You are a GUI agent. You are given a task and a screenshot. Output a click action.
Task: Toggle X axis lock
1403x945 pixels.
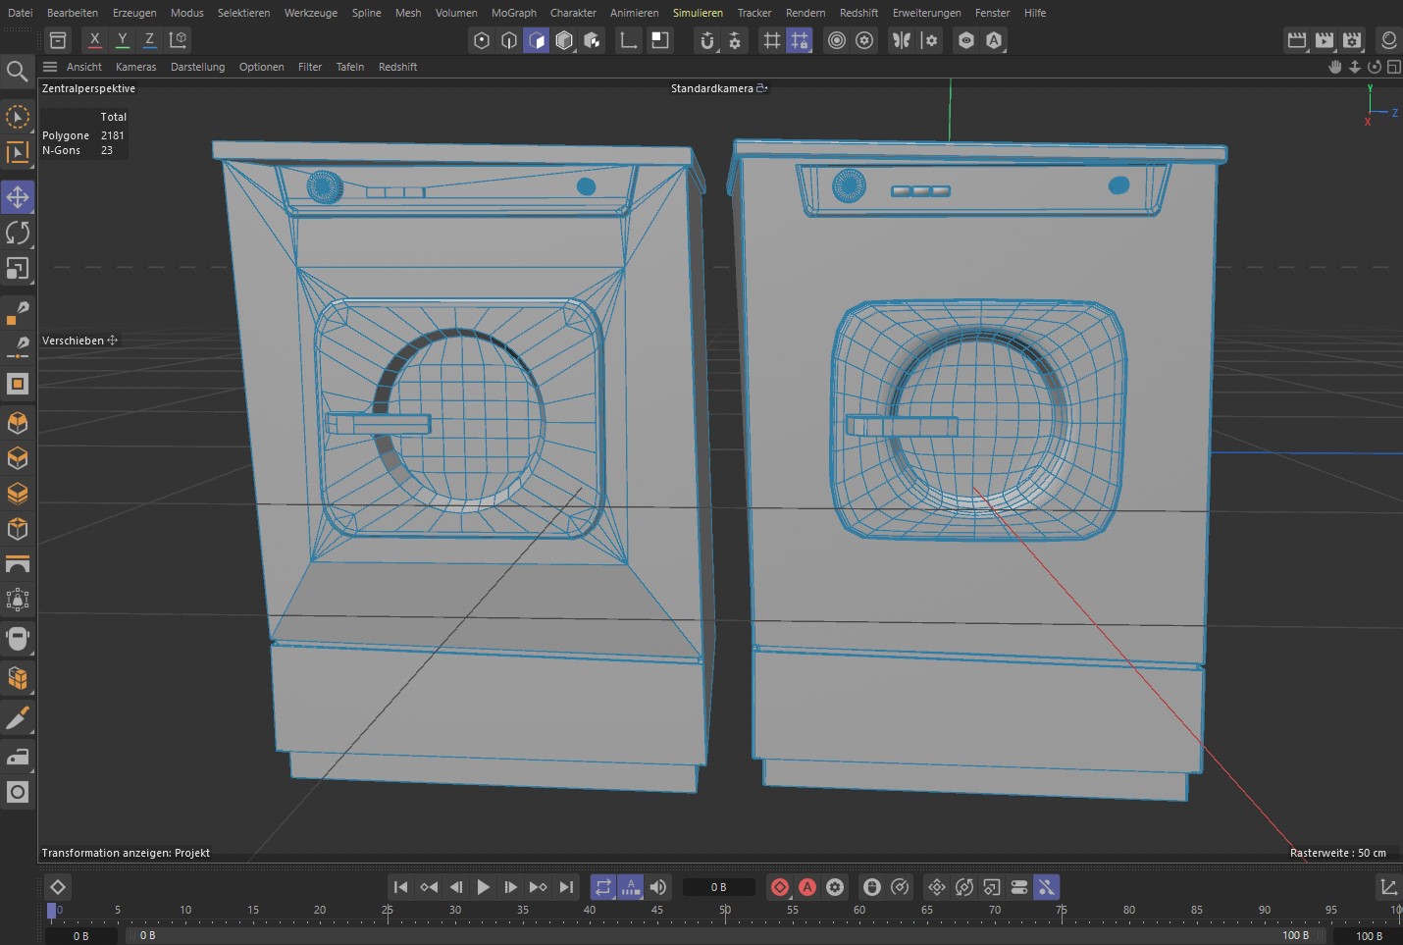click(x=94, y=40)
